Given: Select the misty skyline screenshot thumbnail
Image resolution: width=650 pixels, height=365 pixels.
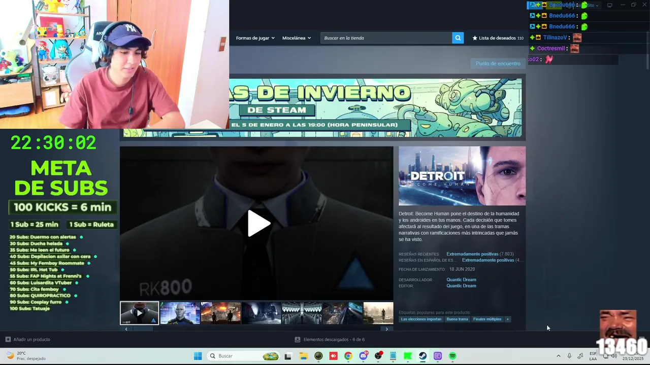Looking at the screenshot, I should pyautogui.click(x=378, y=313).
